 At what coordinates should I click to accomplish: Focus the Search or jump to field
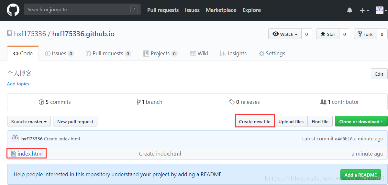point(83,10)
